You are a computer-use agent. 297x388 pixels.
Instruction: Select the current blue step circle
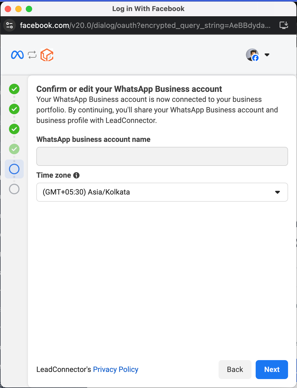(14, 169)
